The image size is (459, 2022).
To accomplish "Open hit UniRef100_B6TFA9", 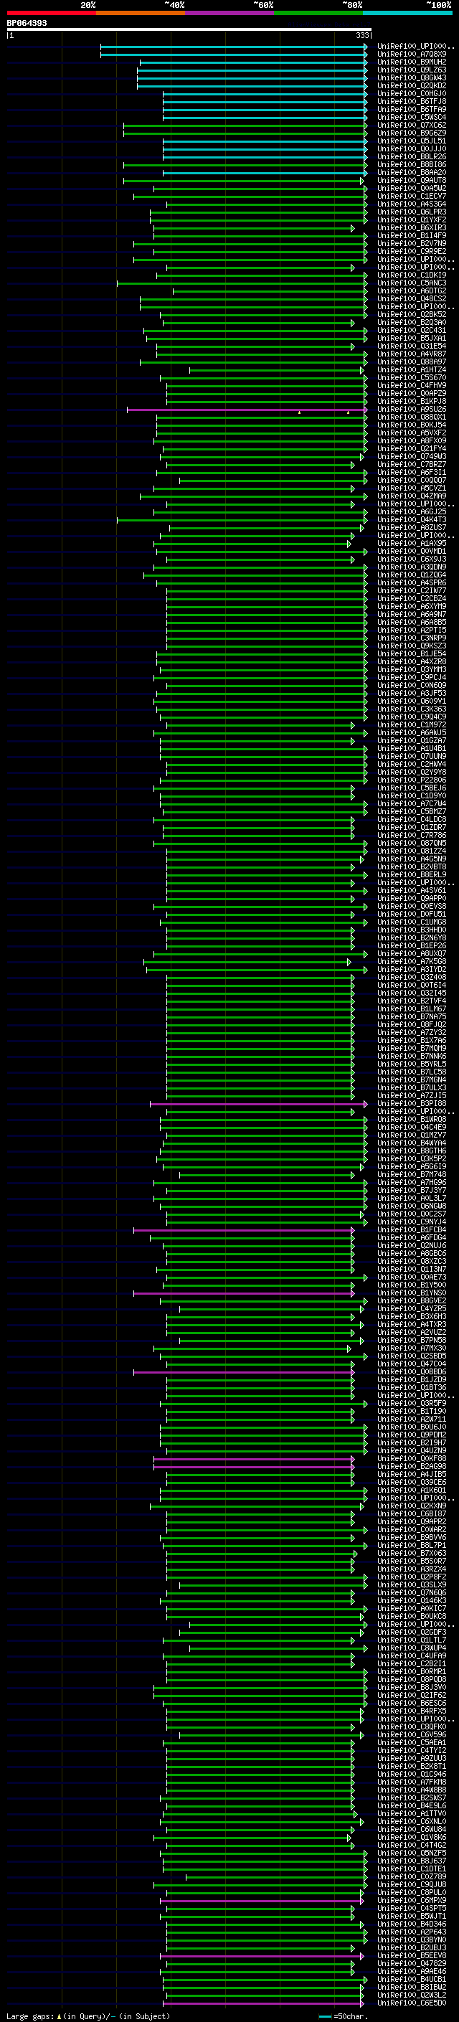I will click(412, 109).
